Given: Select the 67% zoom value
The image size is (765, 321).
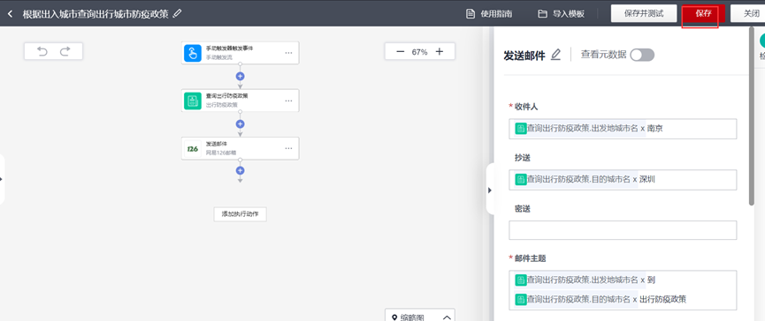Looking at the screenshot, I should point(419,52).
